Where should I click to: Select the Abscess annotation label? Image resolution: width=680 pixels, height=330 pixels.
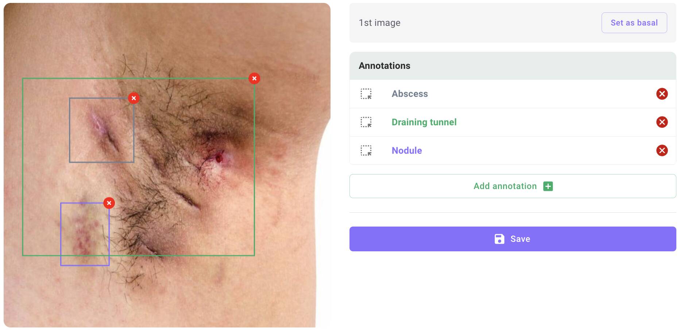pos(410,94)
